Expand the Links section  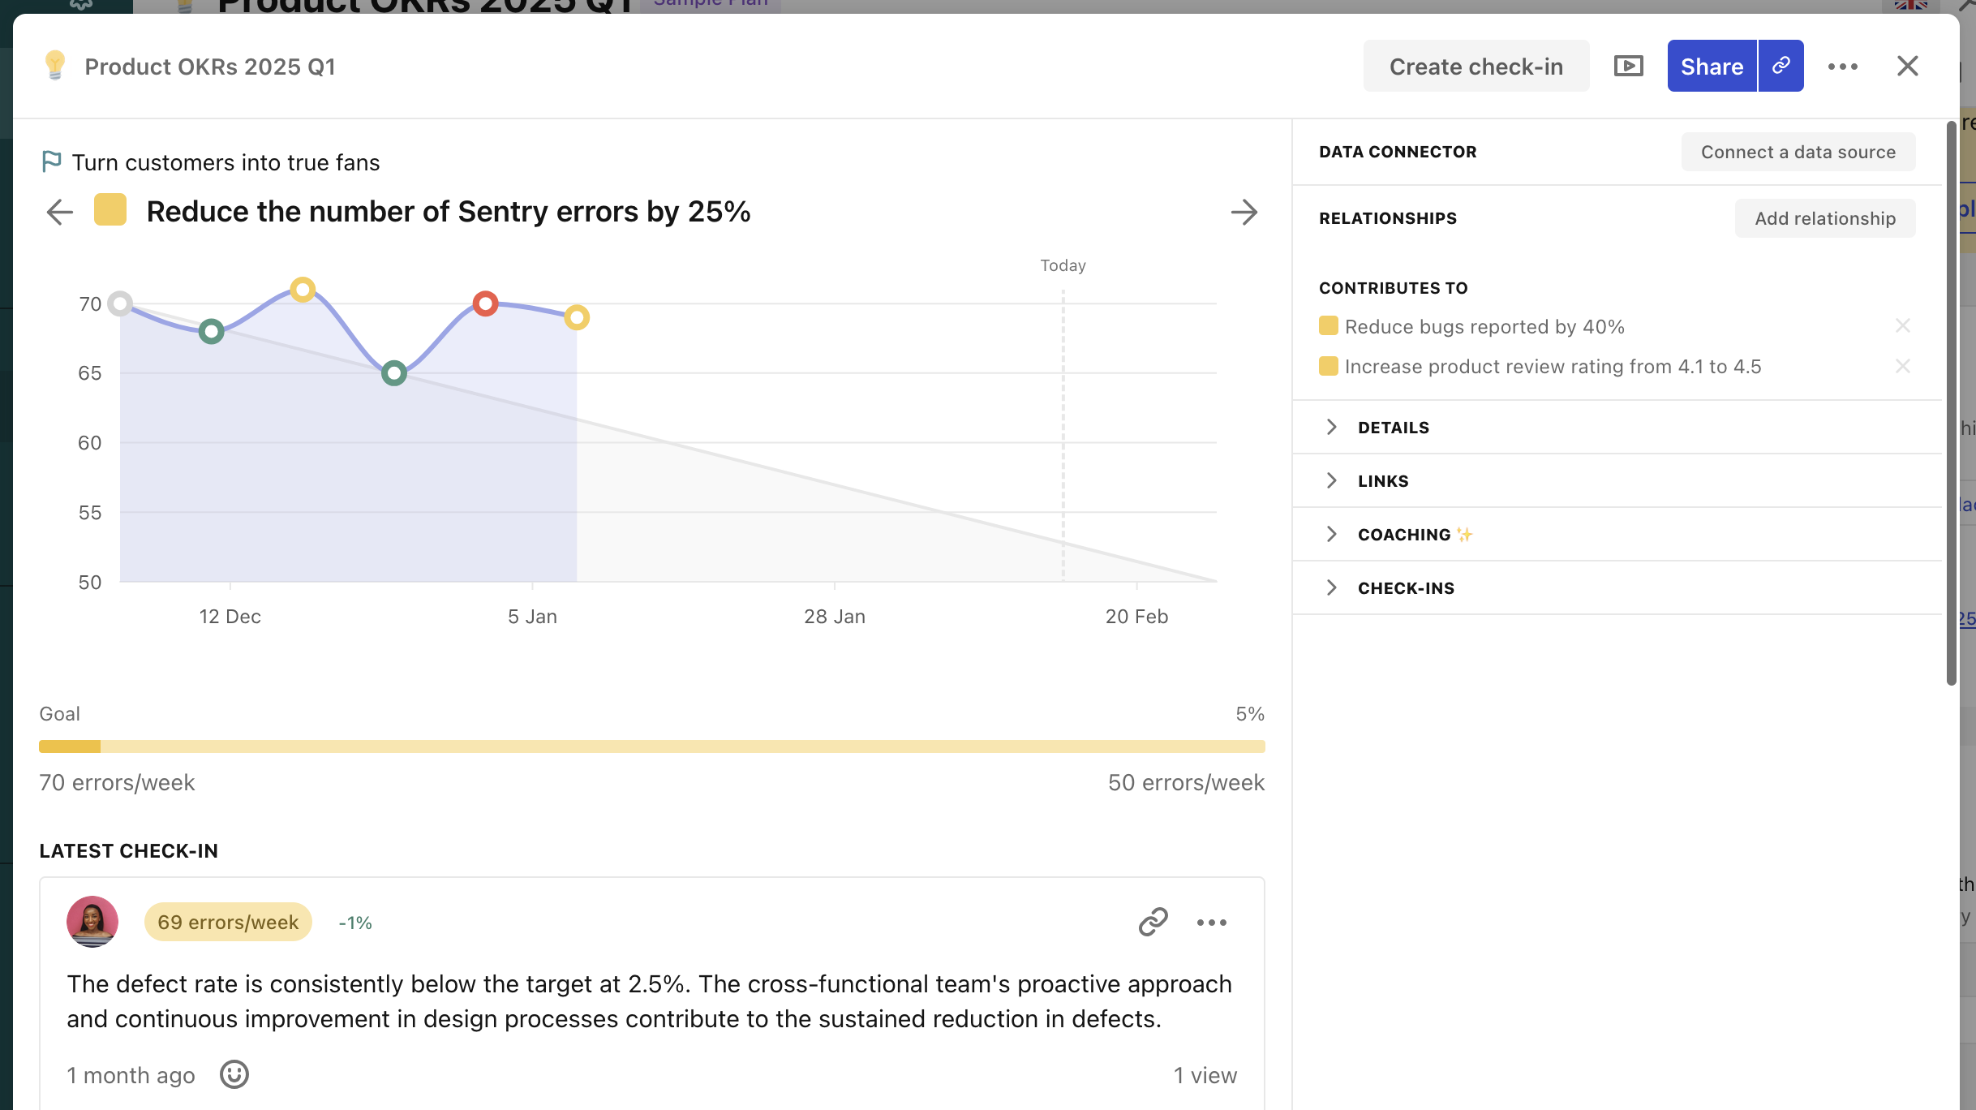click(x=1382, y=481)
